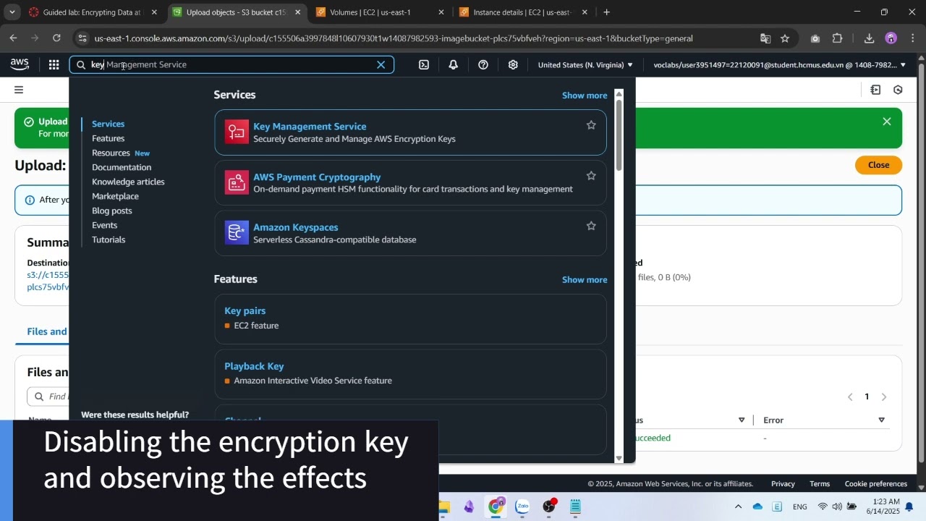Favorite Key Management Service with star
Image resolution: width=926 pixels, height=521 pixels.
tap(591, 125)
